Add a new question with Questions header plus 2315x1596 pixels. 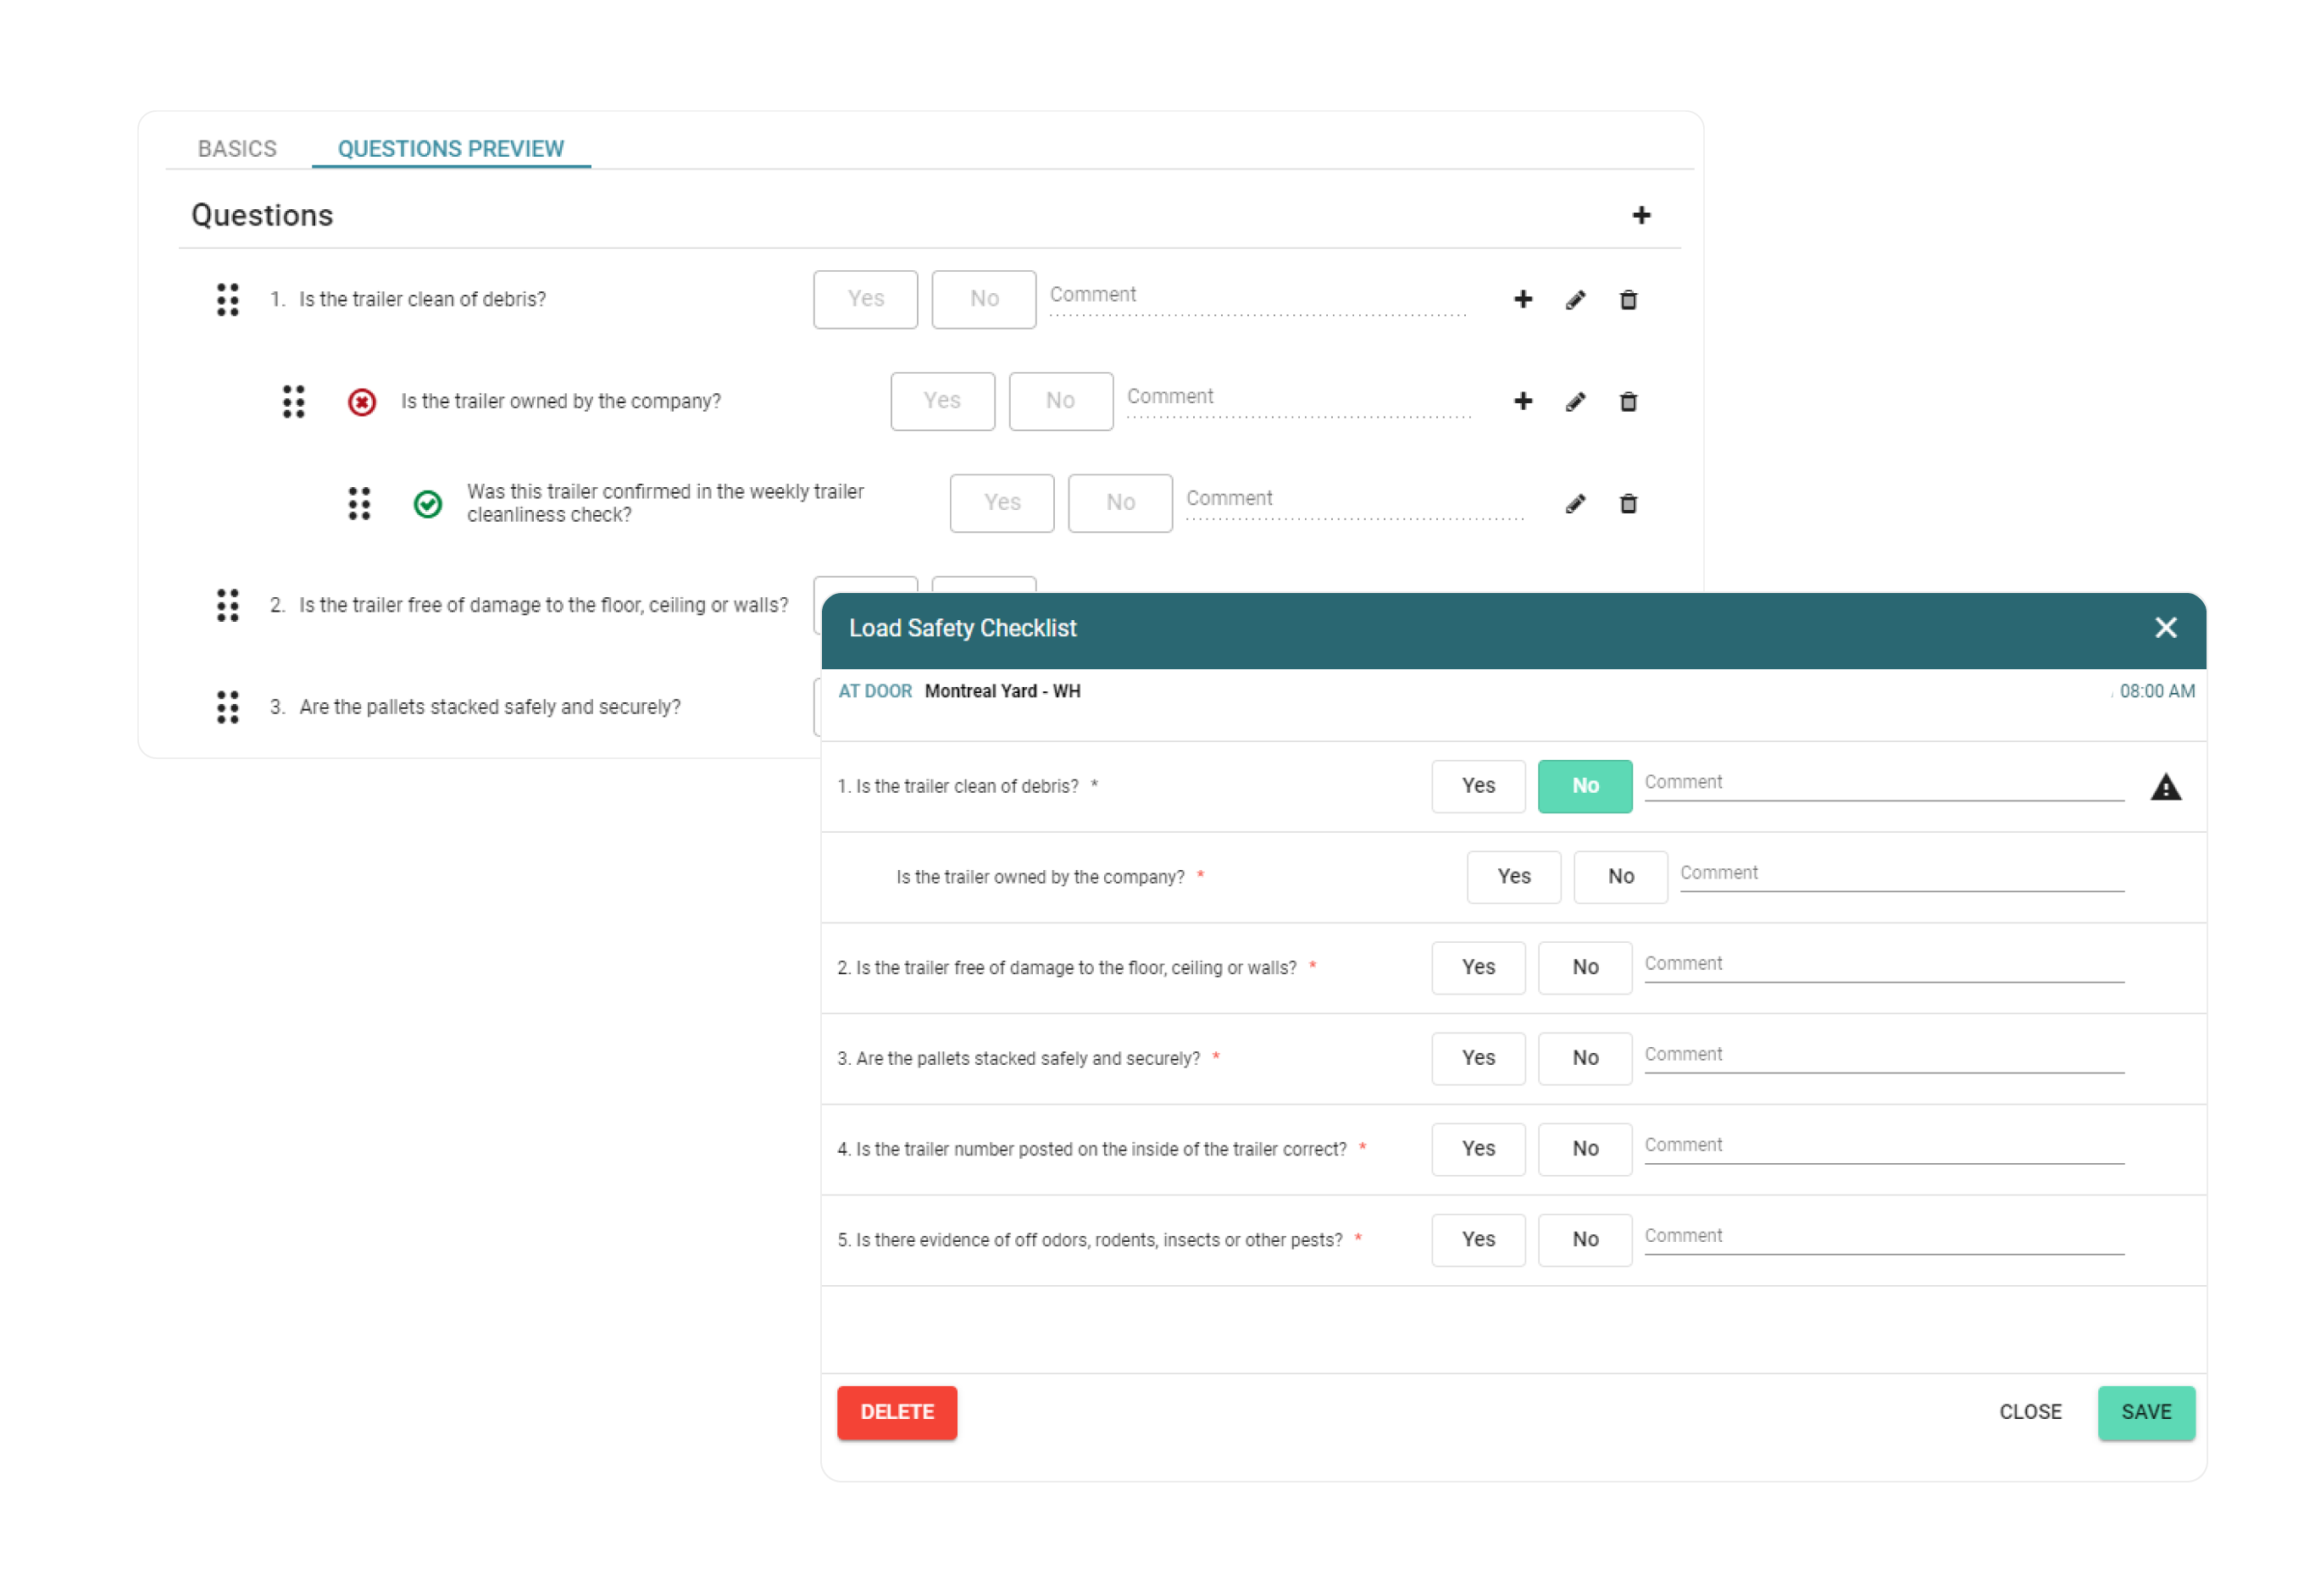1641,215
